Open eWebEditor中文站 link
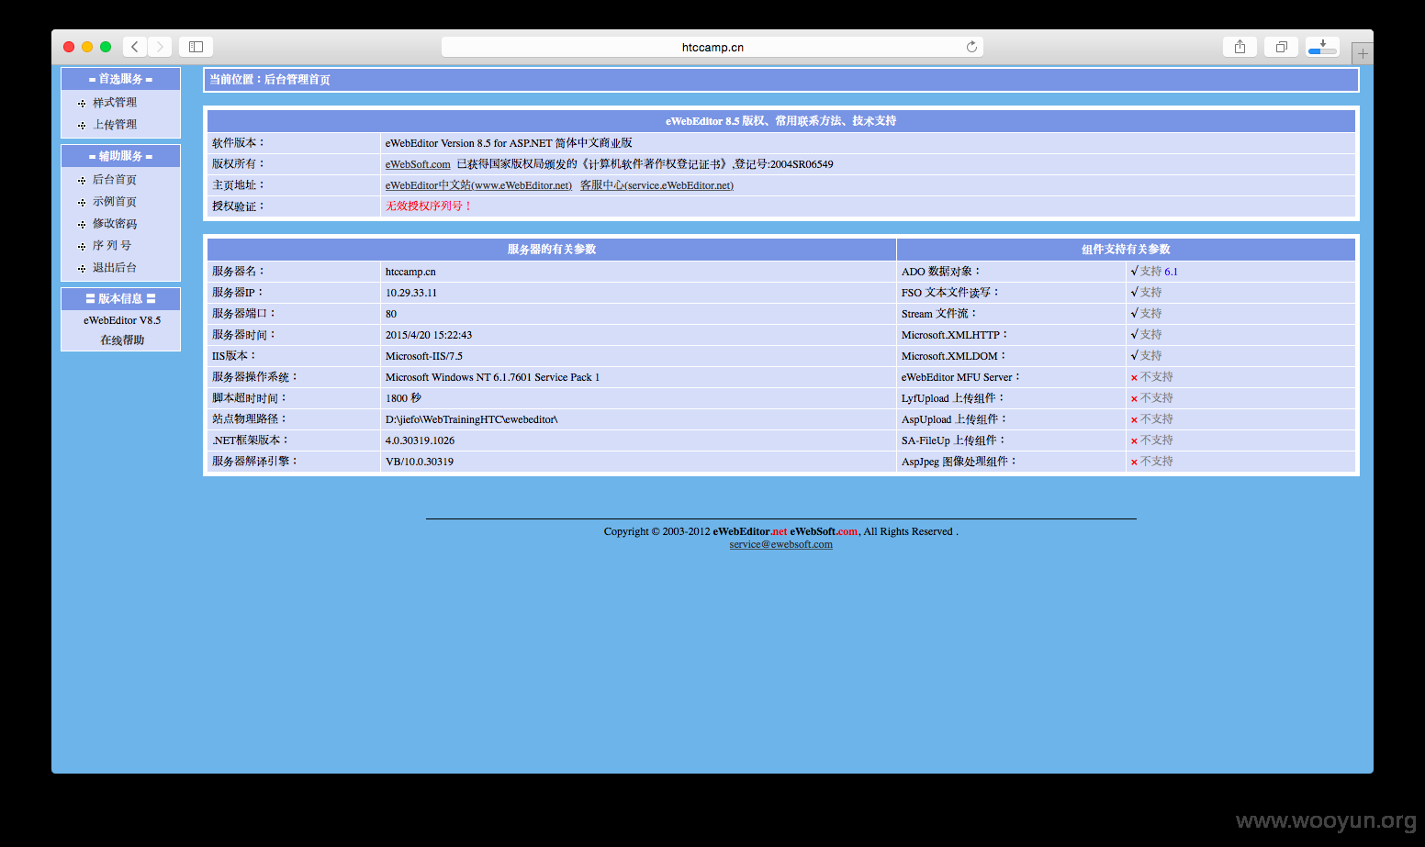This screenshot has width=1425, height=847. [x=478, y=185]
